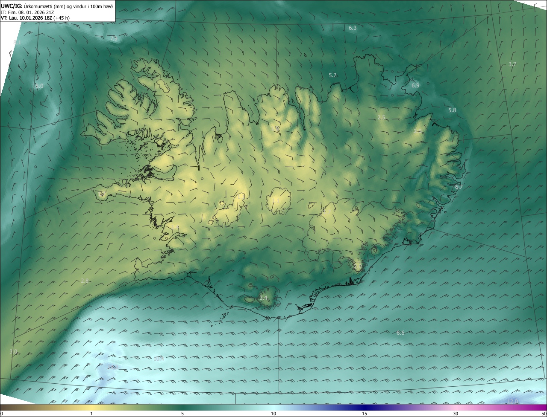
Task: Click the 12.0 value label on the map
Action: pos(513,401)
